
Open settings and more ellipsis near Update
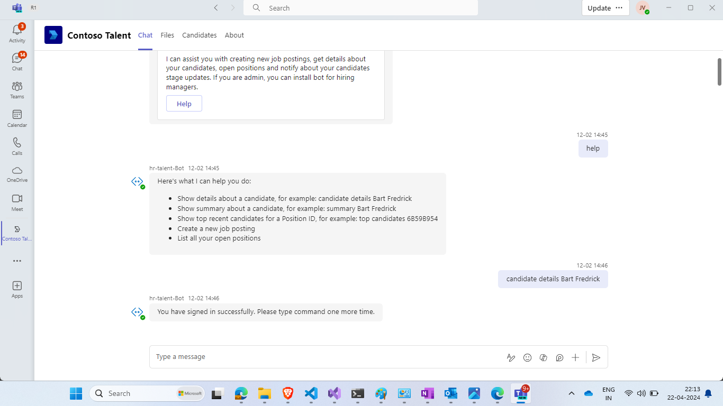[619, 8]
